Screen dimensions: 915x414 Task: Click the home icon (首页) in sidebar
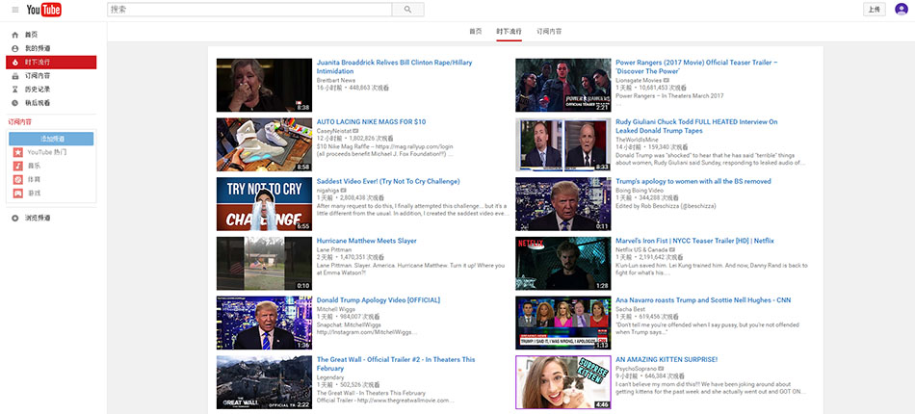(x=15, y=35)
